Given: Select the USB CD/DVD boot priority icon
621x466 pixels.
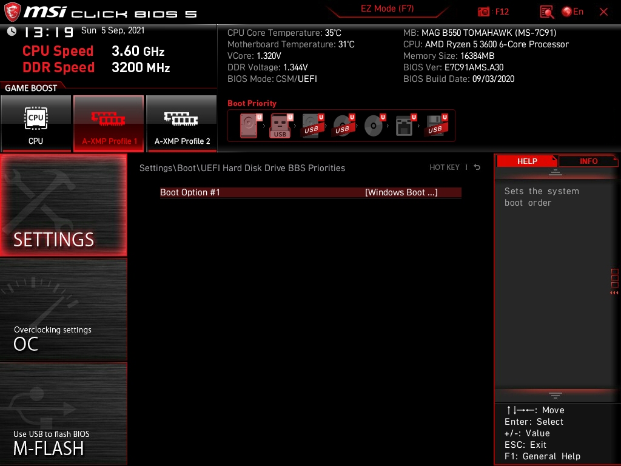Looking at the screenshot, I should click(343, 126).
